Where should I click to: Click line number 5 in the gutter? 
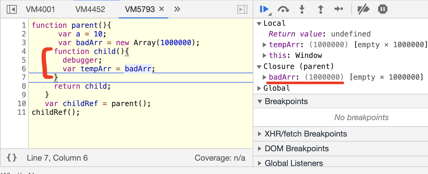(x=24, y=60)
